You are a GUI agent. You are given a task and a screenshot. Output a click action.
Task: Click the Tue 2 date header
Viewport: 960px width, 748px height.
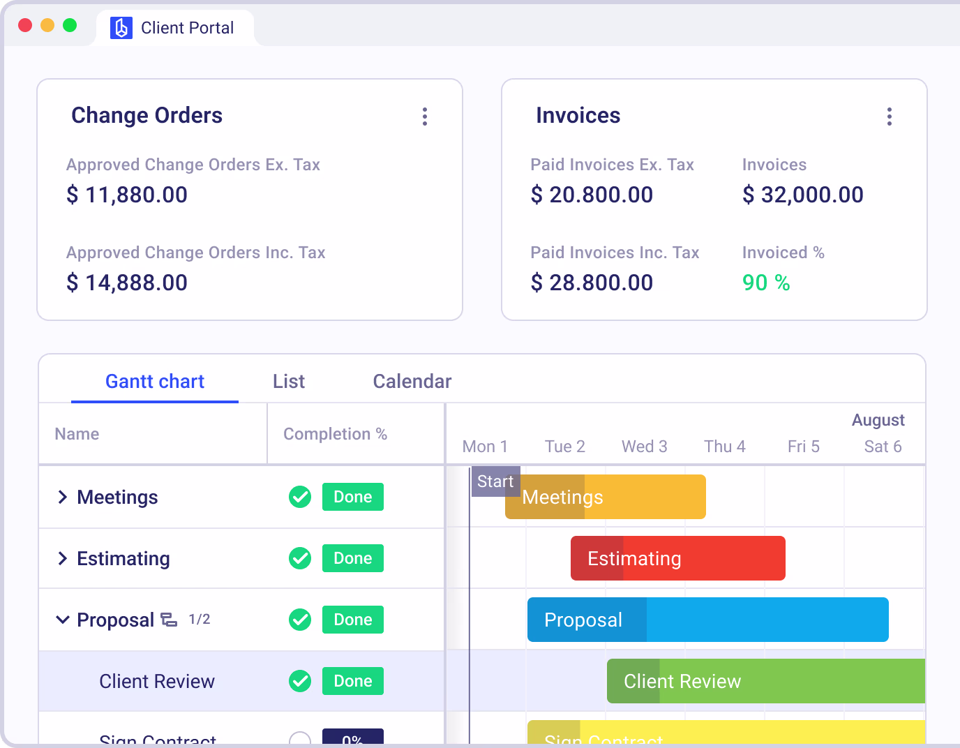click(x=565, y=447)
